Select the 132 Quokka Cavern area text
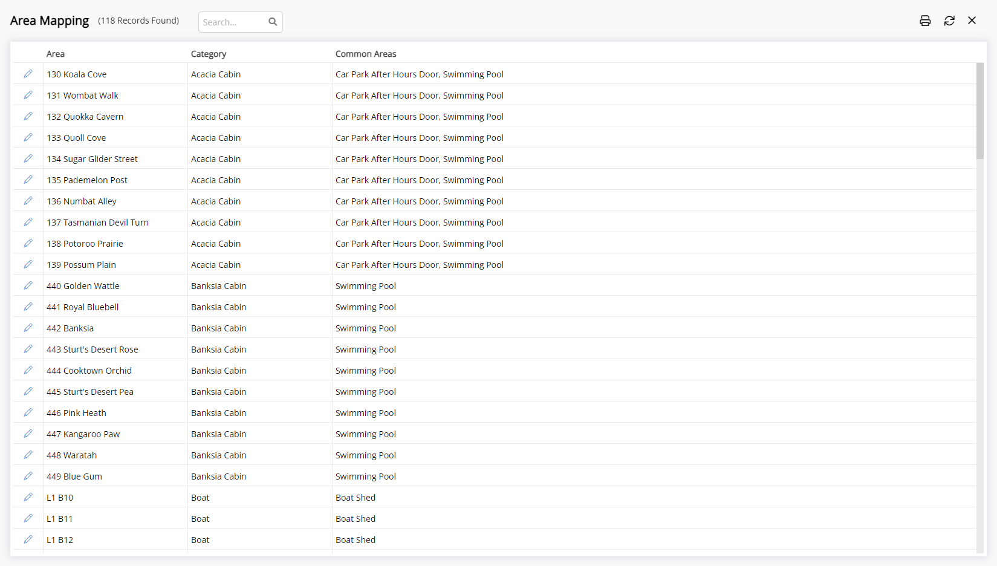The height and width of the screenshot is (566, 997). click(x=85, y=117)
